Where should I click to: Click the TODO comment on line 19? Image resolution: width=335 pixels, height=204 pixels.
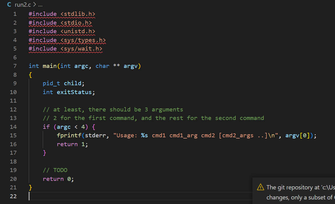[x=55, y=170]
